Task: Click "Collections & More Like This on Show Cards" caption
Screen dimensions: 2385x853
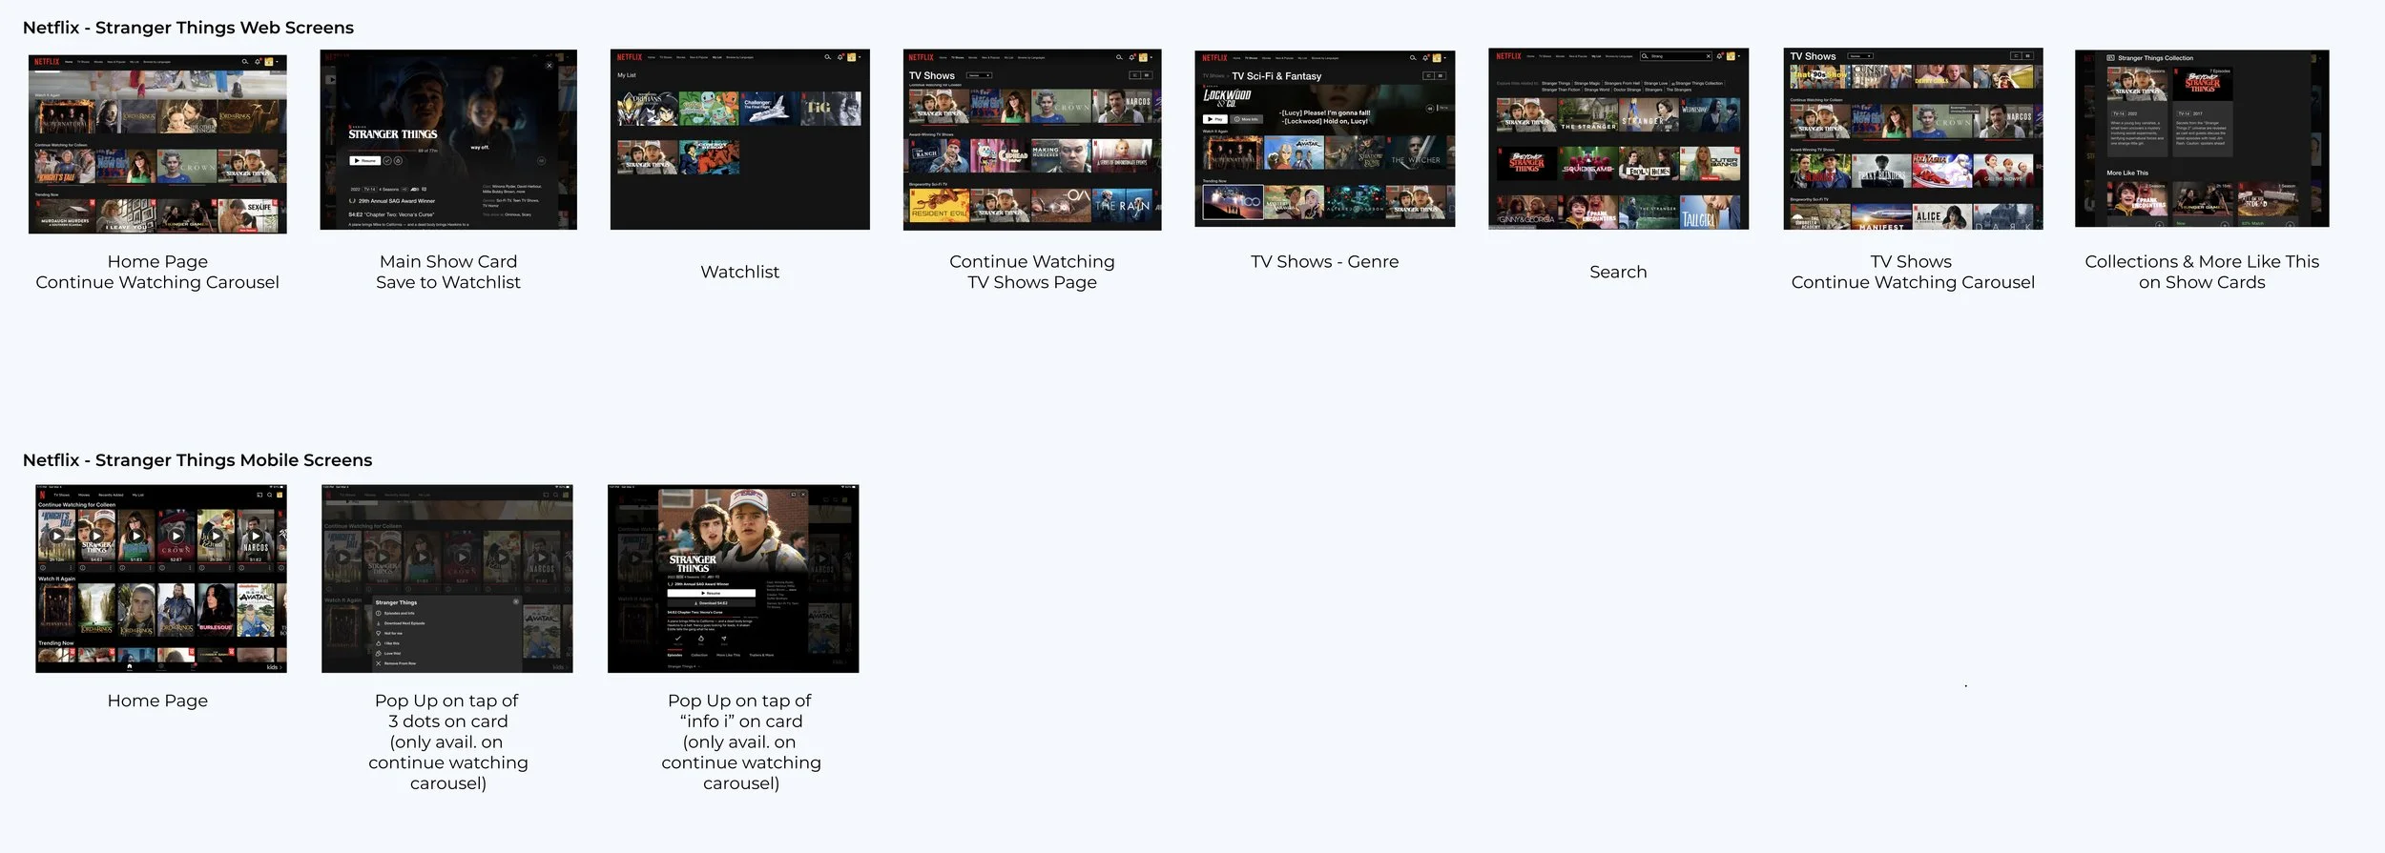Action: tap(2202, 272)
